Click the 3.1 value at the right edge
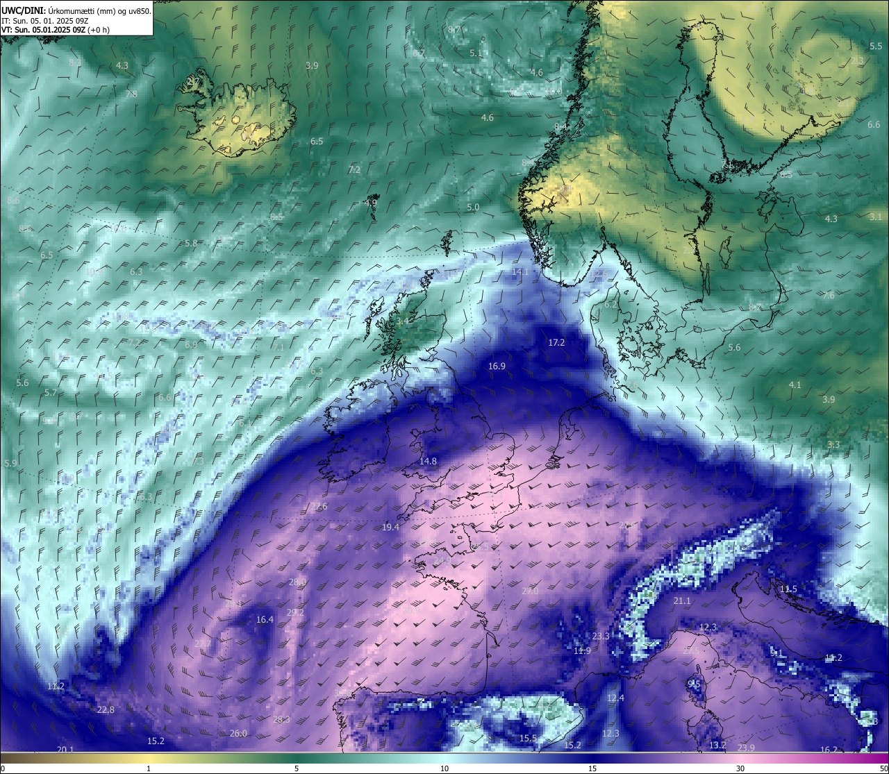 click(875, 217)
